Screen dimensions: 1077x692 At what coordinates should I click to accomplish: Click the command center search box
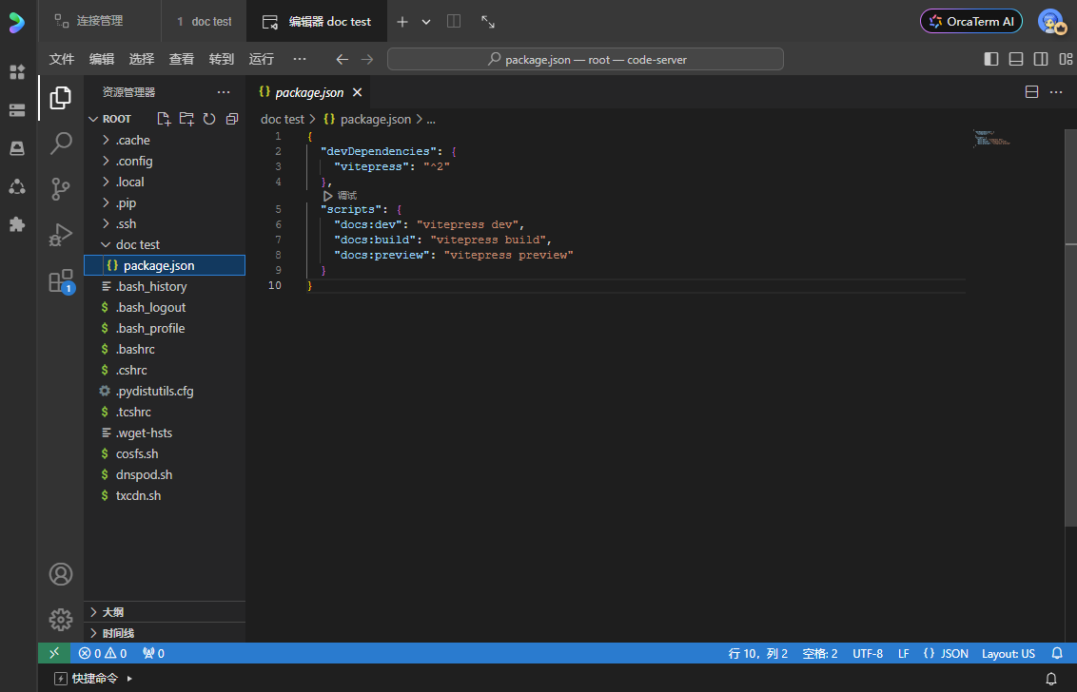(585, 59)
